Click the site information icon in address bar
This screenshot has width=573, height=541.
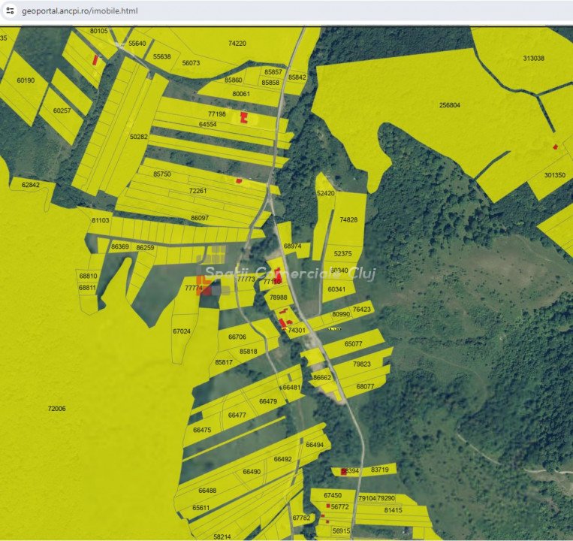click(10, 11)
